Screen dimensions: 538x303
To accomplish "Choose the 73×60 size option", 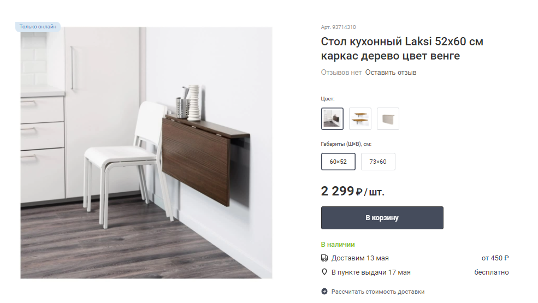I will [378, 162].
